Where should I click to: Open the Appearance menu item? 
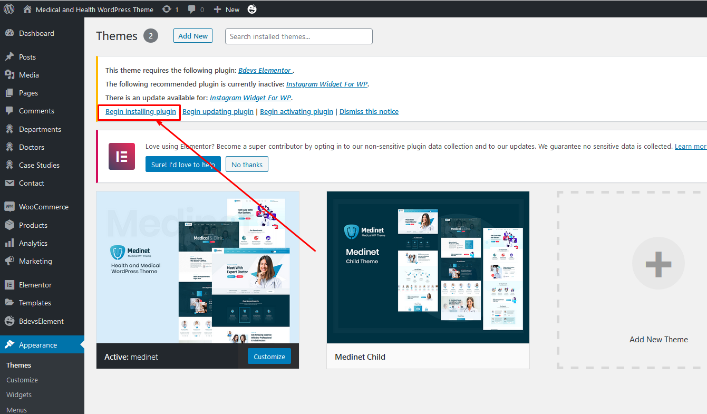(x=42, y=345)
